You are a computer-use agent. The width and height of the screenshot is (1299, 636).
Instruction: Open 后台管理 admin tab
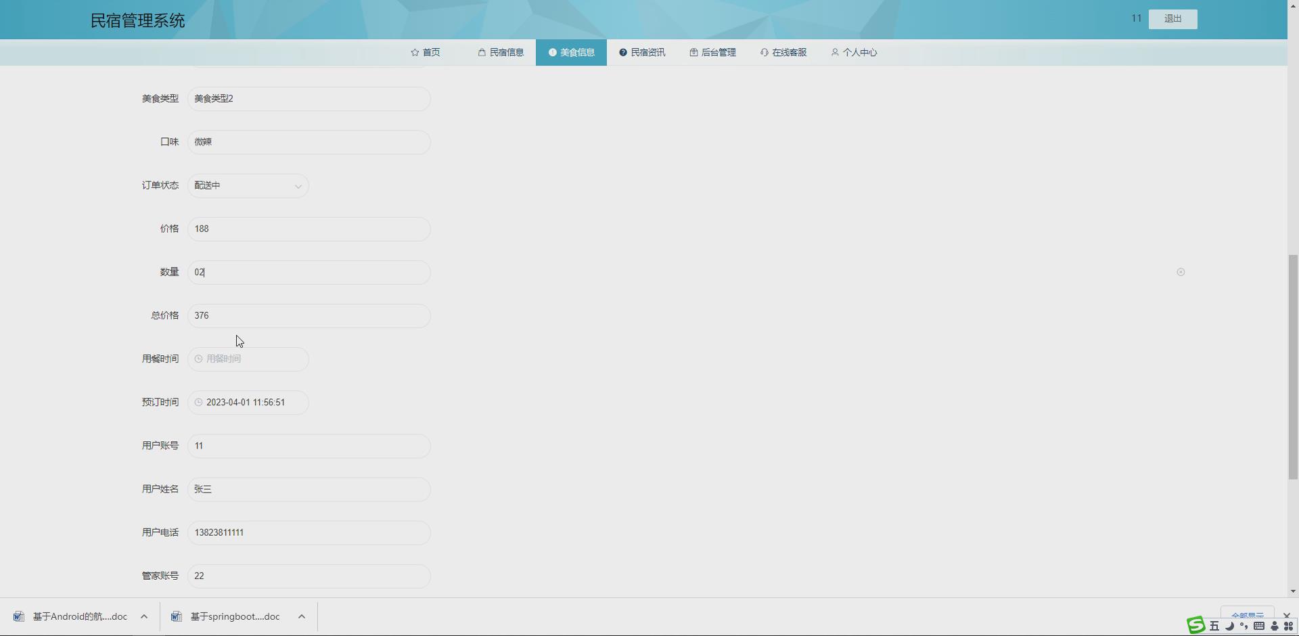tap(712, 52)
